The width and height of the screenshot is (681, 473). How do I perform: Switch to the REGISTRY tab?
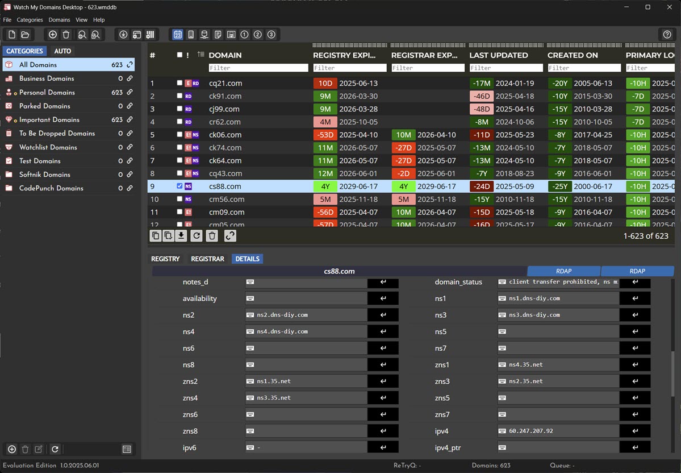[165, 259]
